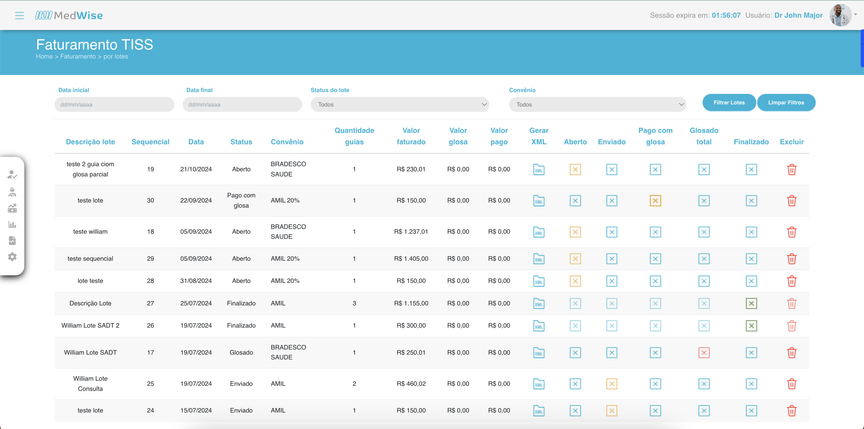Open the Convênio filter dropdown
The image size is (864, 429).
tap(597, 105)
